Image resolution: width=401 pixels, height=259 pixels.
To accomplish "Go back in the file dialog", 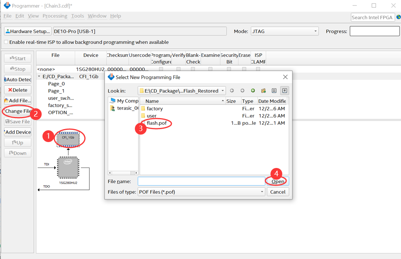I will tap(232, 91).
